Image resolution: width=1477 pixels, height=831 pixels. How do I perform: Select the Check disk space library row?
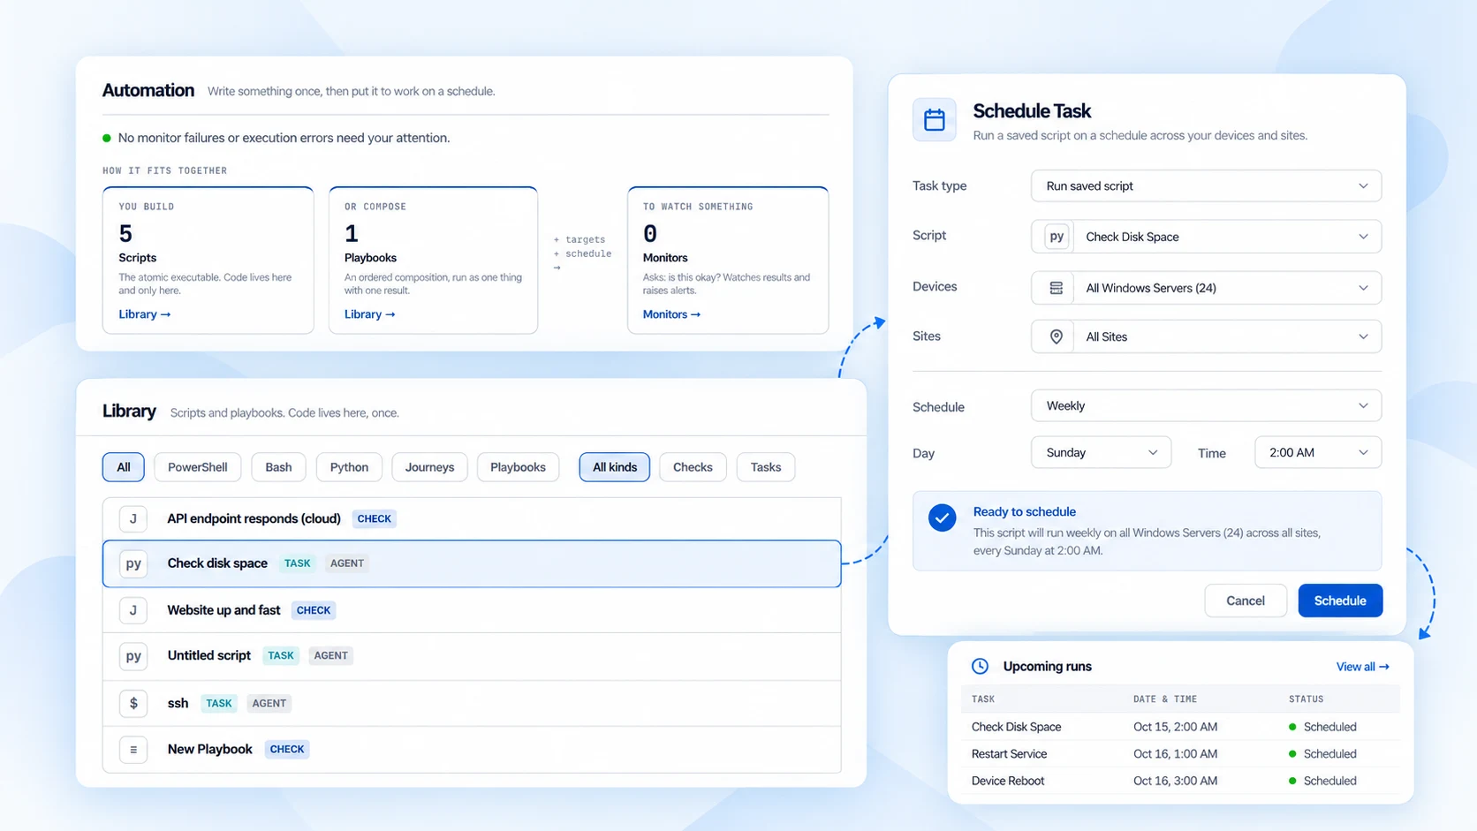pos(472,563)
